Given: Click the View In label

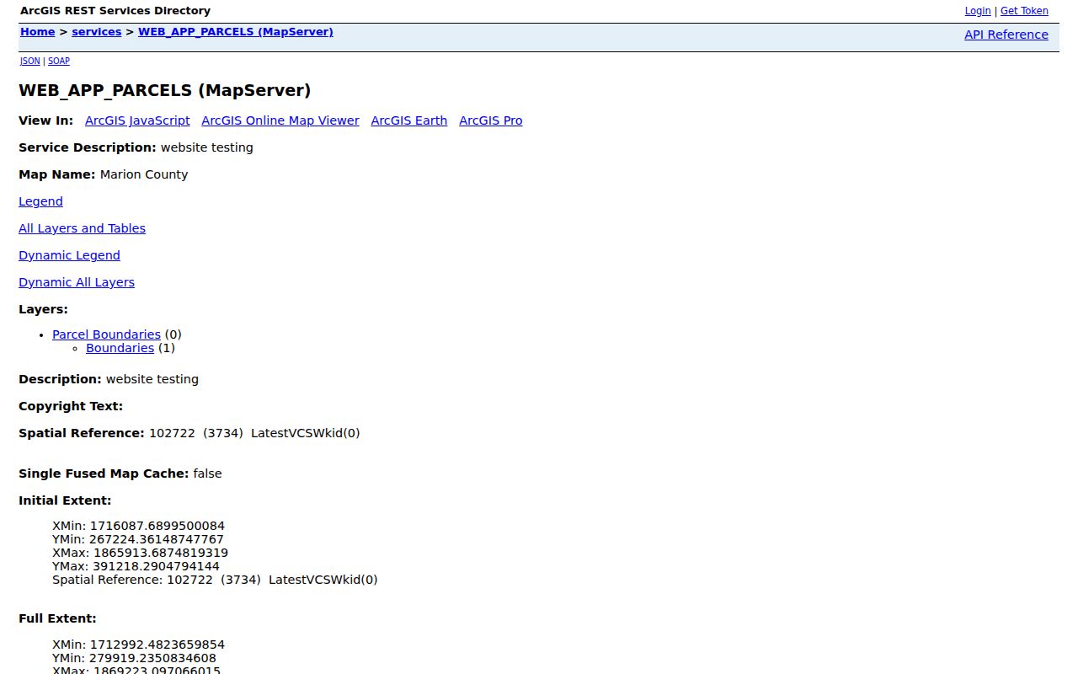Looking at the screenshot, I should [46, 120].
